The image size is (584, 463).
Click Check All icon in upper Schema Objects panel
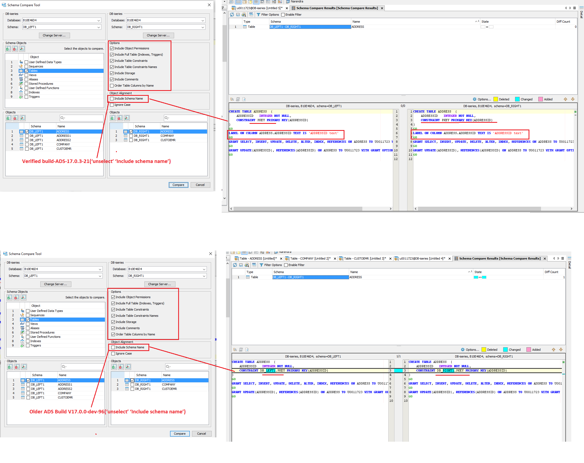(8, 49)
